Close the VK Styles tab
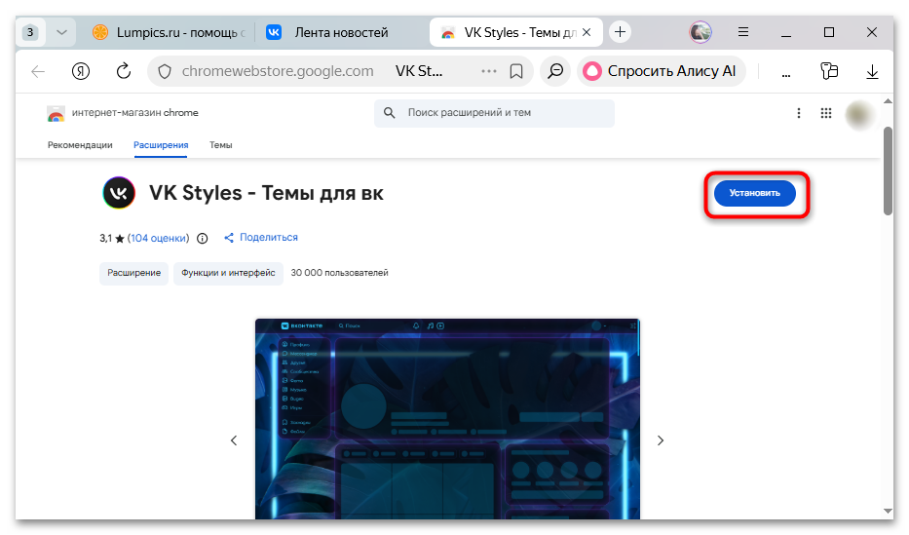909x535 pixels. (587, 32)
